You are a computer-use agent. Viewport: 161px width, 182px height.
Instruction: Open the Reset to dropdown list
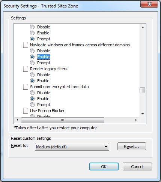pyautogui.click(x=72, y=147)
